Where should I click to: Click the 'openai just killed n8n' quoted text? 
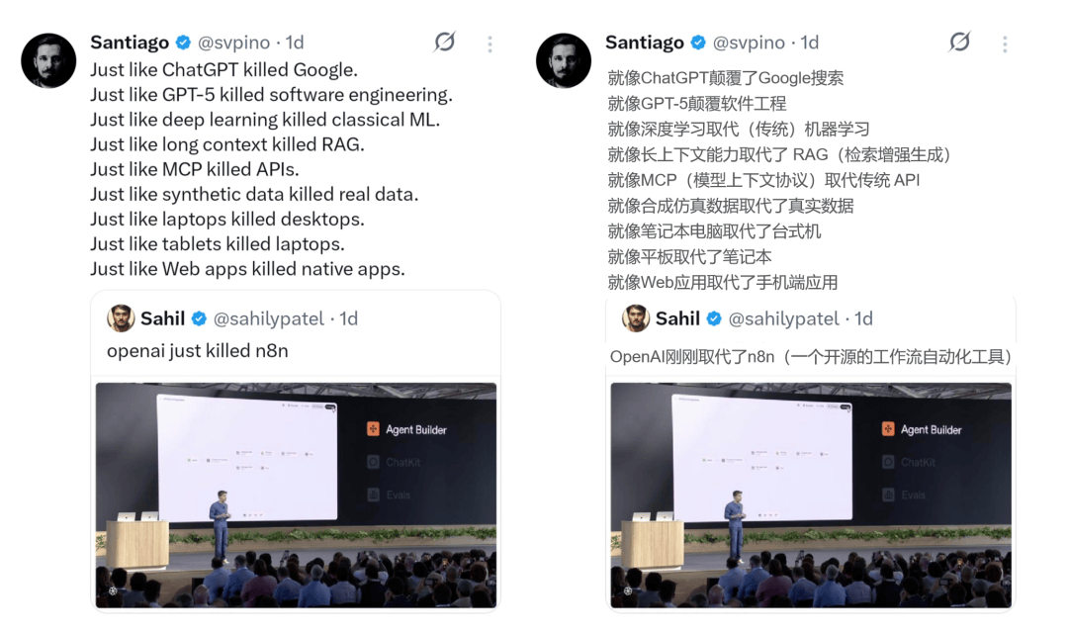[198, 351]
